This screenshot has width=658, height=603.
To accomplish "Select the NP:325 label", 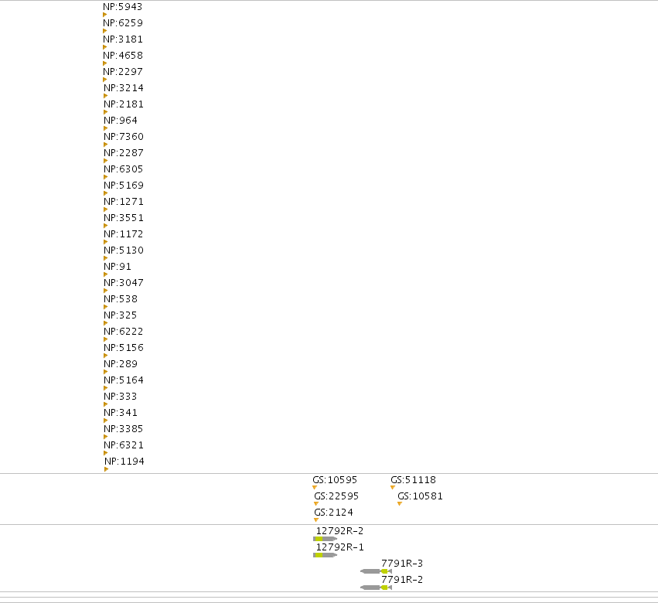I will [x=121, y=315].
